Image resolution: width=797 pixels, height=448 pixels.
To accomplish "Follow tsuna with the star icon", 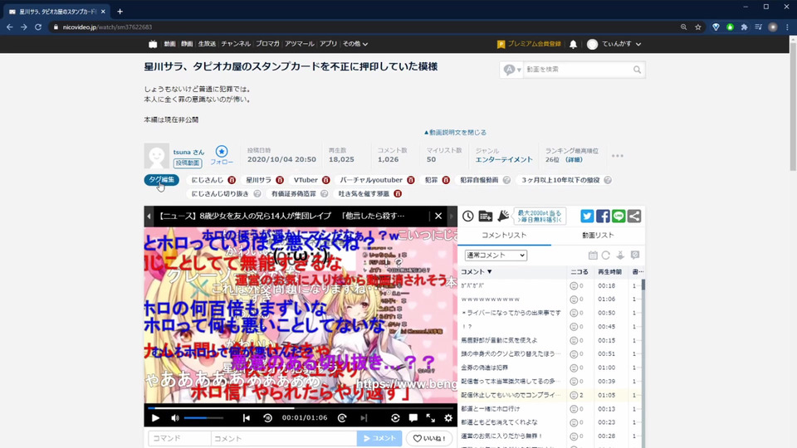I will pyautogui.click(x=222, y=151).
